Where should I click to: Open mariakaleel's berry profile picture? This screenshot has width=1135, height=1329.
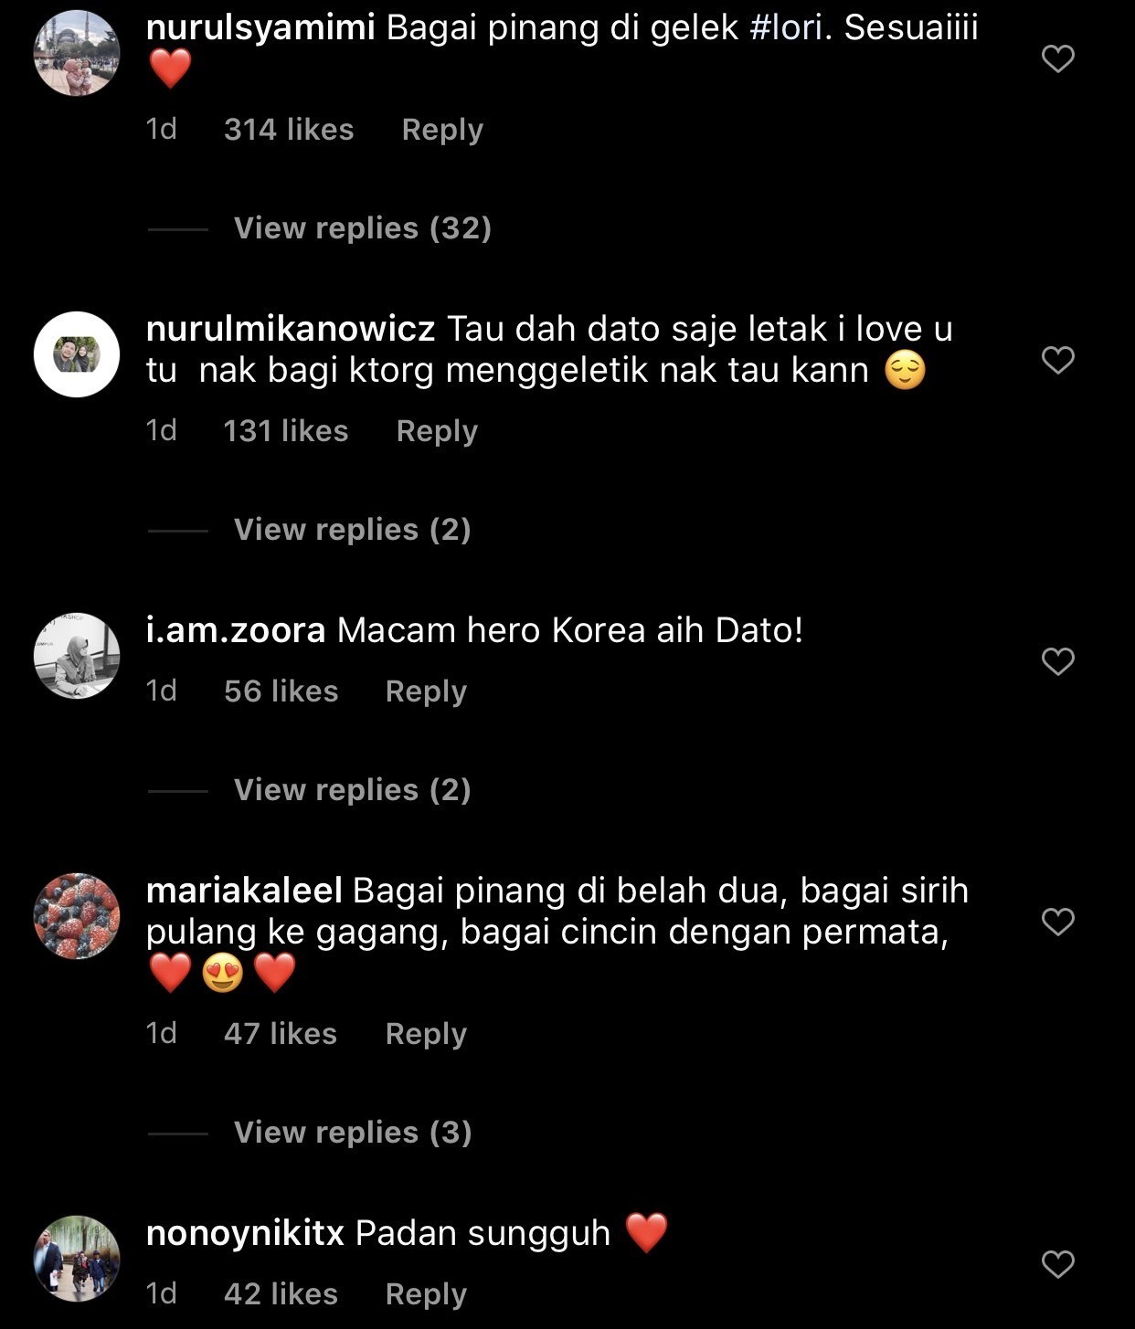tap(77, 916)
